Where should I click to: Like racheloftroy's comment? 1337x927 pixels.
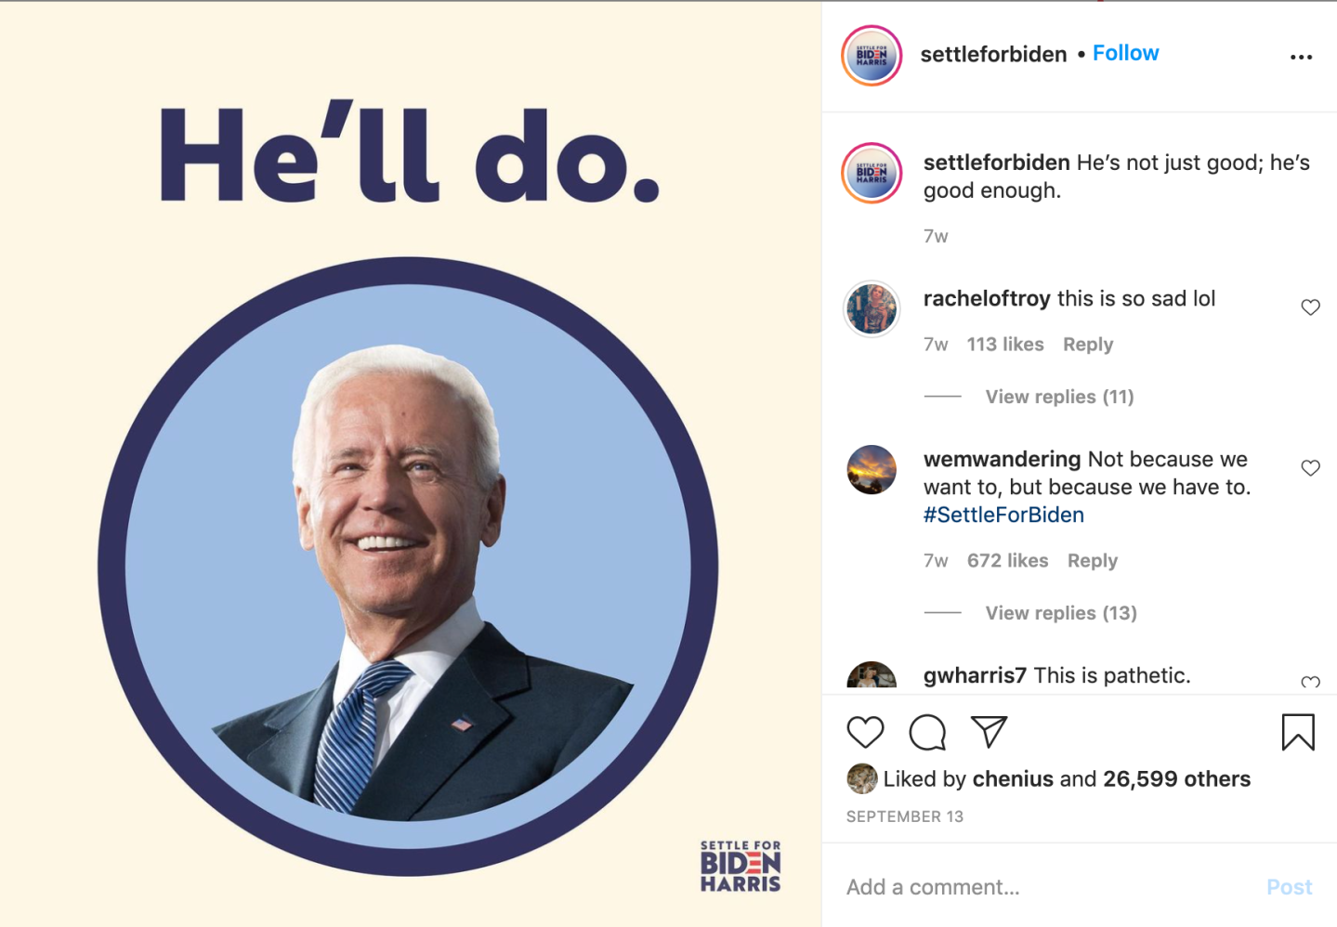coord(1310,307)
